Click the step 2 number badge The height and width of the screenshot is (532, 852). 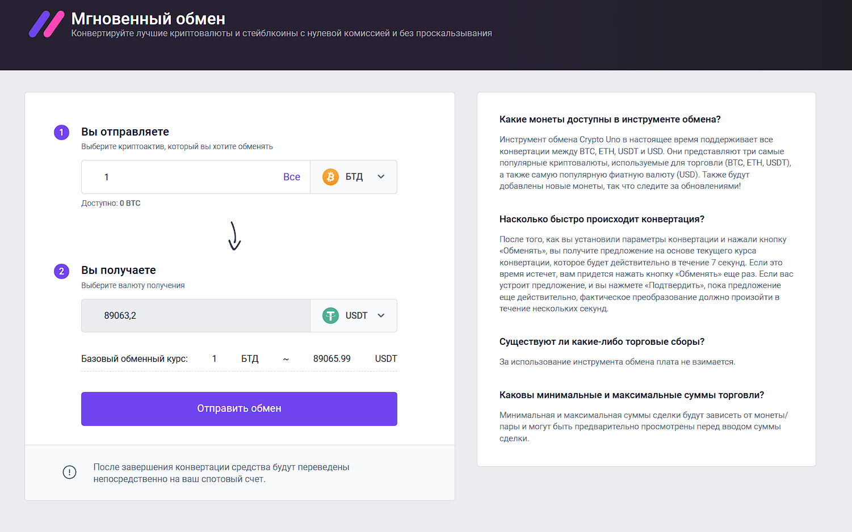click(x=61, y=271)
